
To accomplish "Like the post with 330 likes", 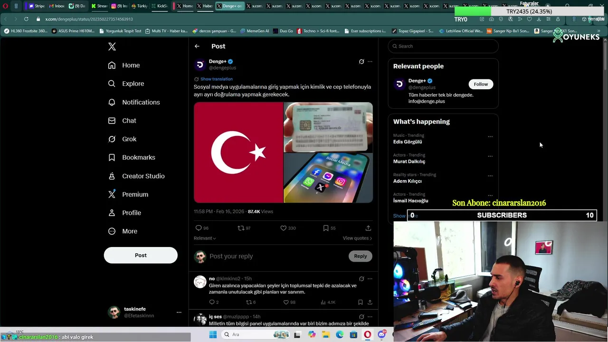I will pos(284,228).
